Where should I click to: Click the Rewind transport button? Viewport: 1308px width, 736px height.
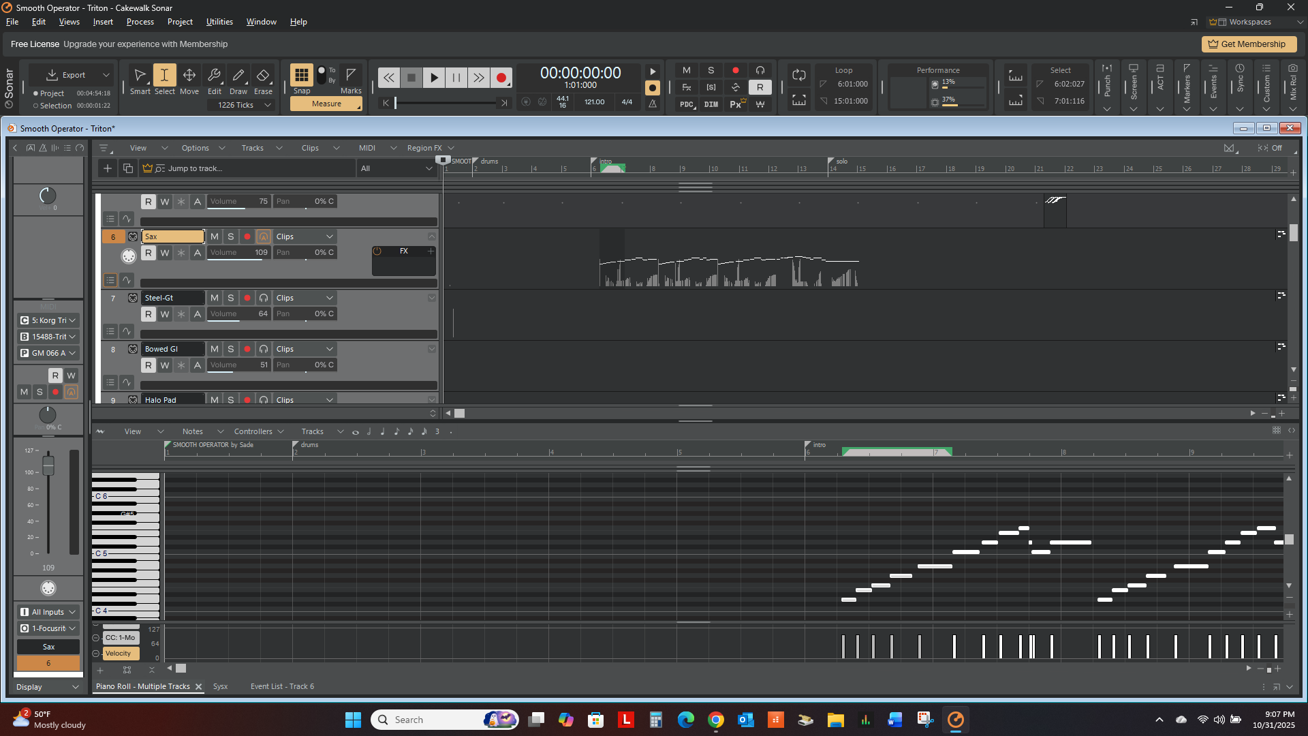388,78
